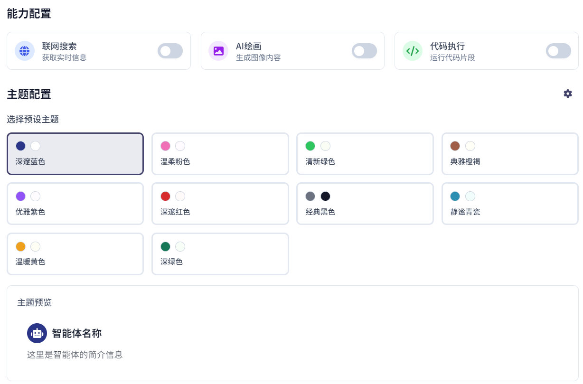Click the pink color dot in 温柔粉色
The image size is (583, 384).
165,146
